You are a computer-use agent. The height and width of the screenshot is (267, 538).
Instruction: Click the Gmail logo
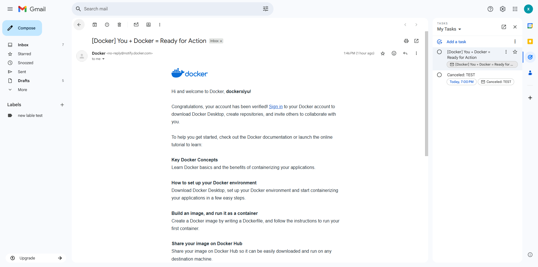(32, 9)
